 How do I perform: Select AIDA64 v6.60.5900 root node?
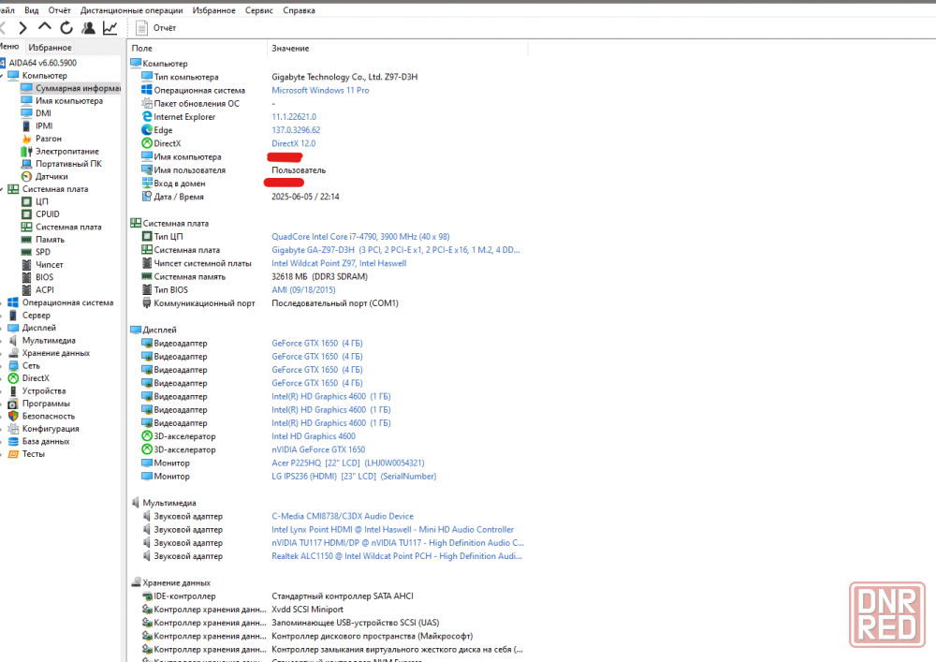pos(43,63)
